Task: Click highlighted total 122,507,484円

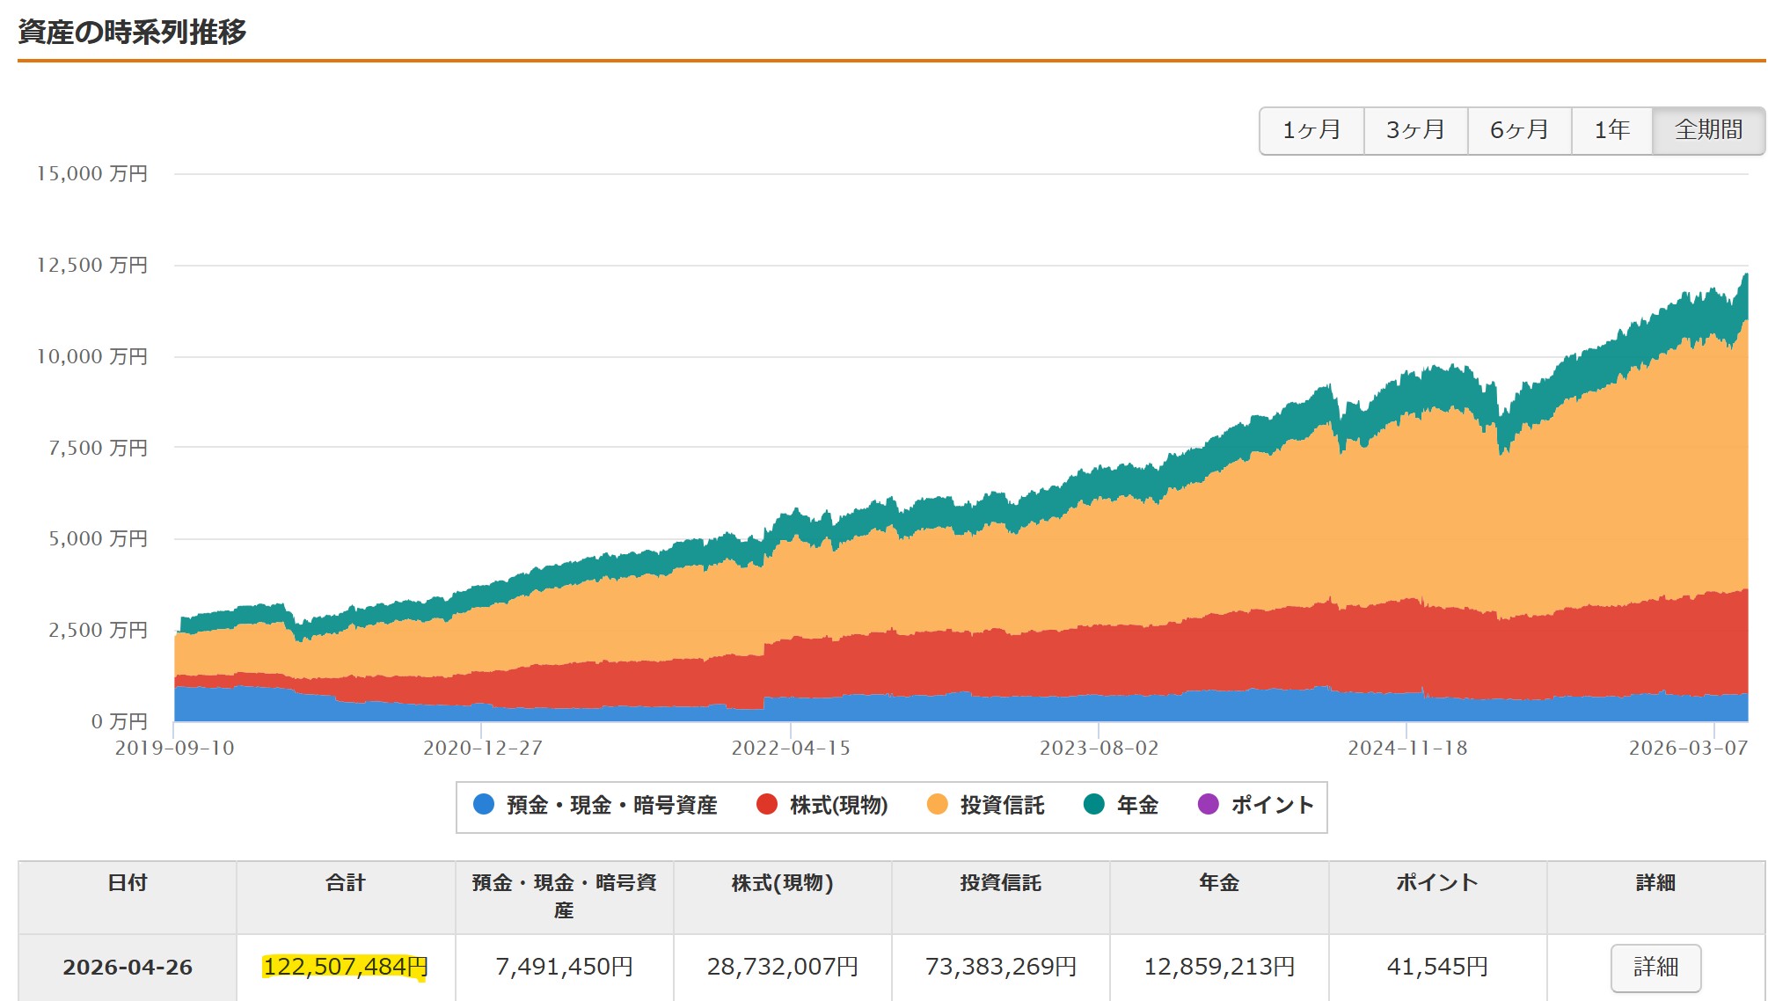Action: pyautogui.click(x=345, y=967)
